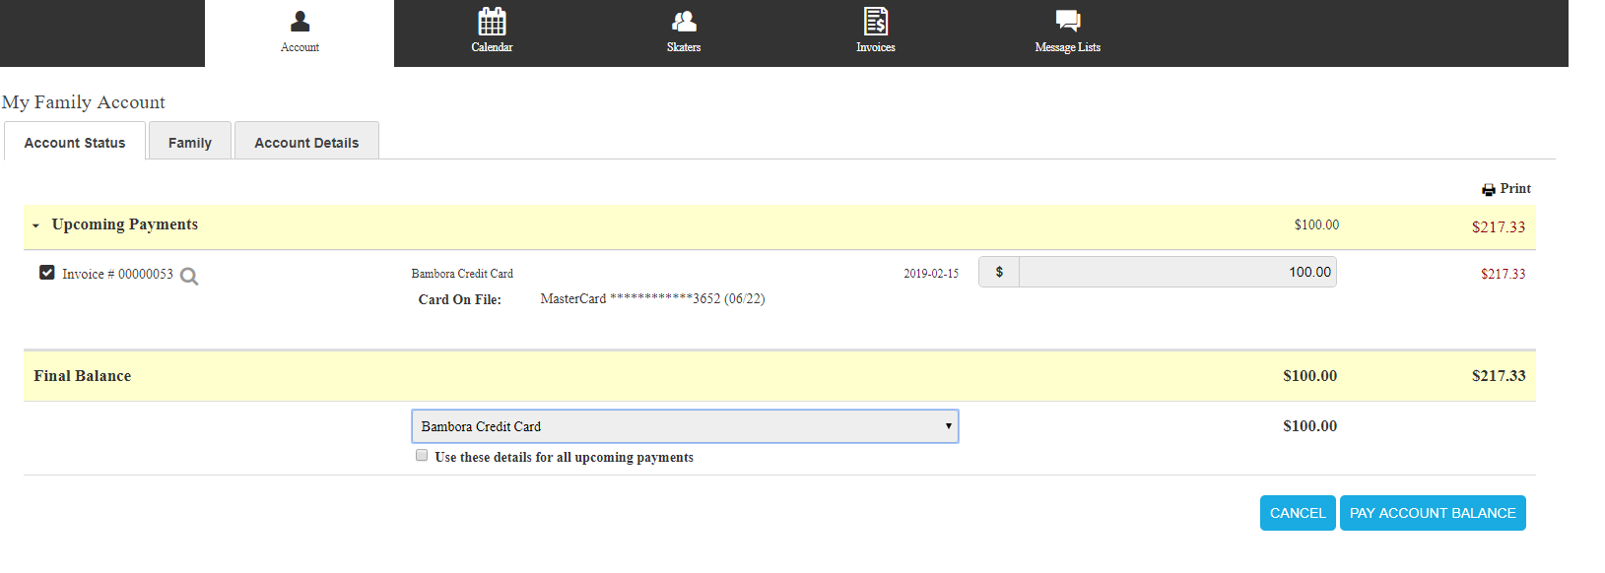Click the My Family Account heading
This screenshot has width=1605, height=573.
[84, 102]
